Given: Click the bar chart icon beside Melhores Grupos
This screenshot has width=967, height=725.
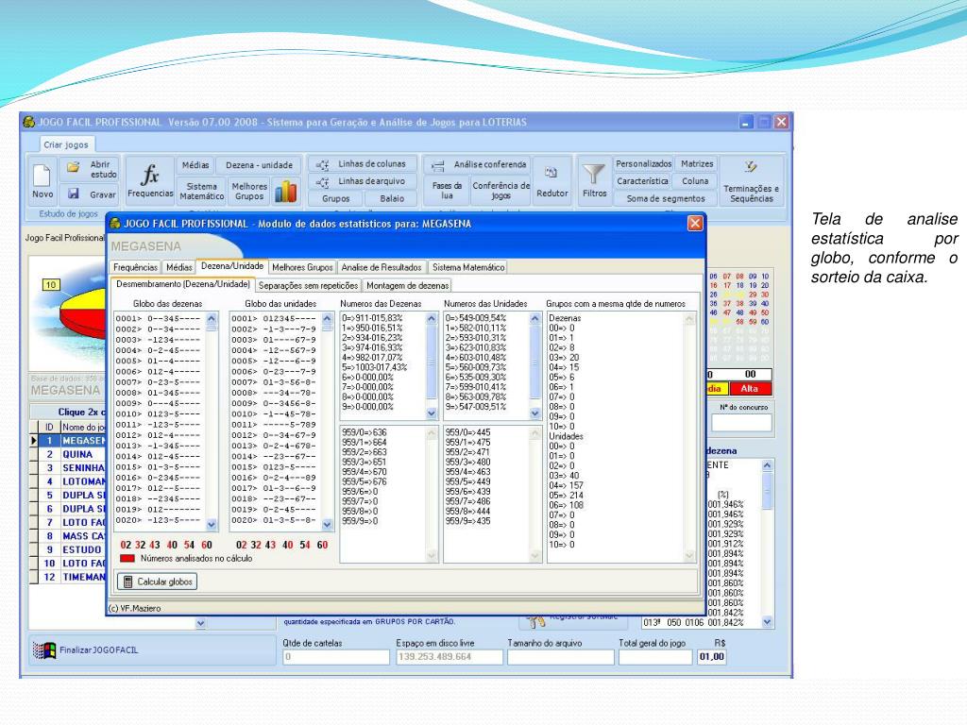Looking at the screenshot, I should (x=285, y=191).
